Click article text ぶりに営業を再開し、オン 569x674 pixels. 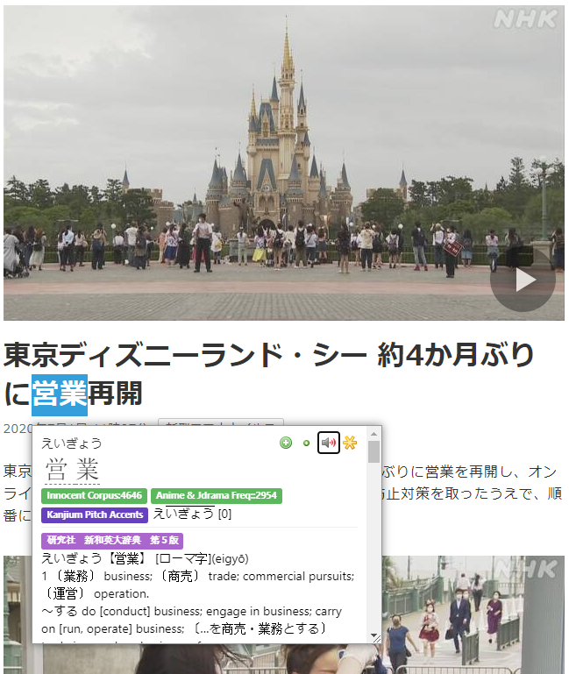(x=470, y=472)
